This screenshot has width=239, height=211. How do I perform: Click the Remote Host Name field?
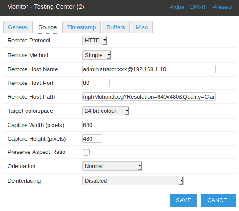coord(149,69)
